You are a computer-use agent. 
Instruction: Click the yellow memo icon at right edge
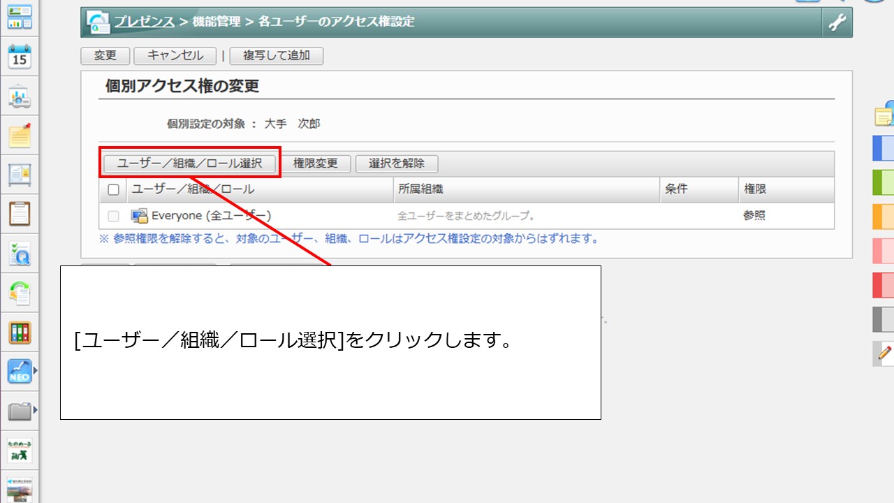point(884,114)
